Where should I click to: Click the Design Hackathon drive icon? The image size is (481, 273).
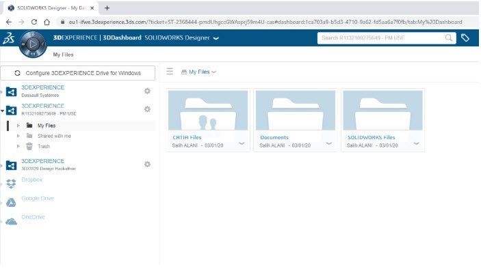point(12,165)
